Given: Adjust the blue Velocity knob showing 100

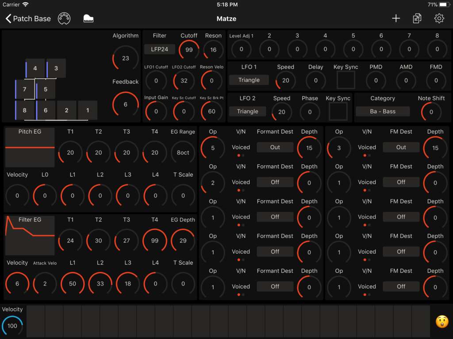Looking at the screenshot, I should click(x=12, y=326).
